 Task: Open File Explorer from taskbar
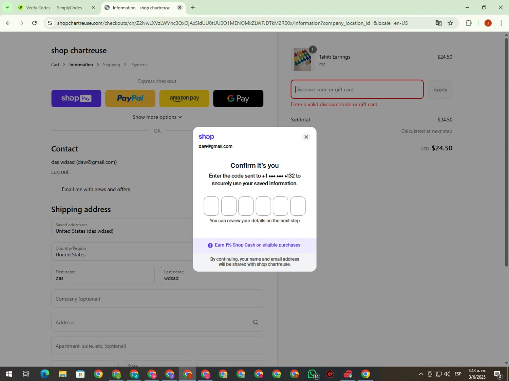pyautogui.click(x=62, y=374)
